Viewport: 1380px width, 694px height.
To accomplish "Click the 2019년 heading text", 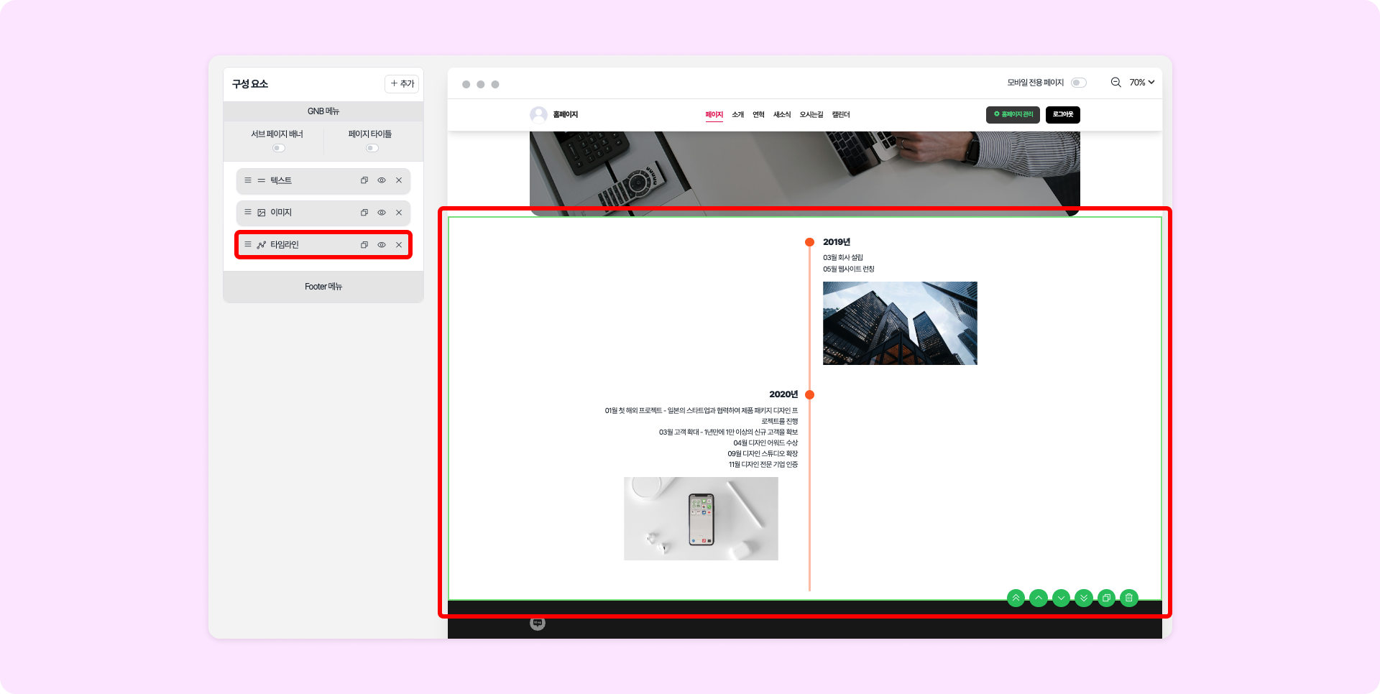I will pos(837,242).
